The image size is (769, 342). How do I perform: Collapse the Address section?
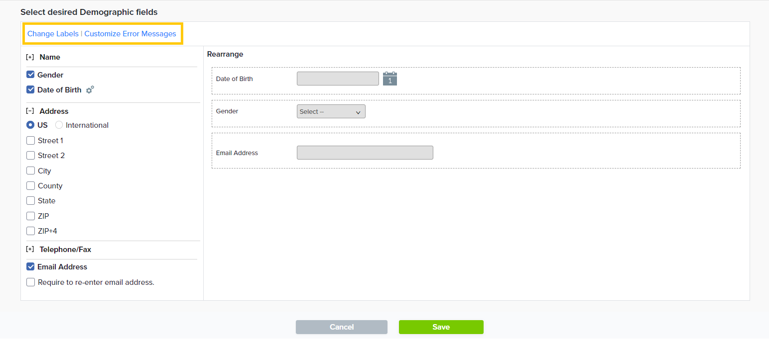[x=30, y=111]
